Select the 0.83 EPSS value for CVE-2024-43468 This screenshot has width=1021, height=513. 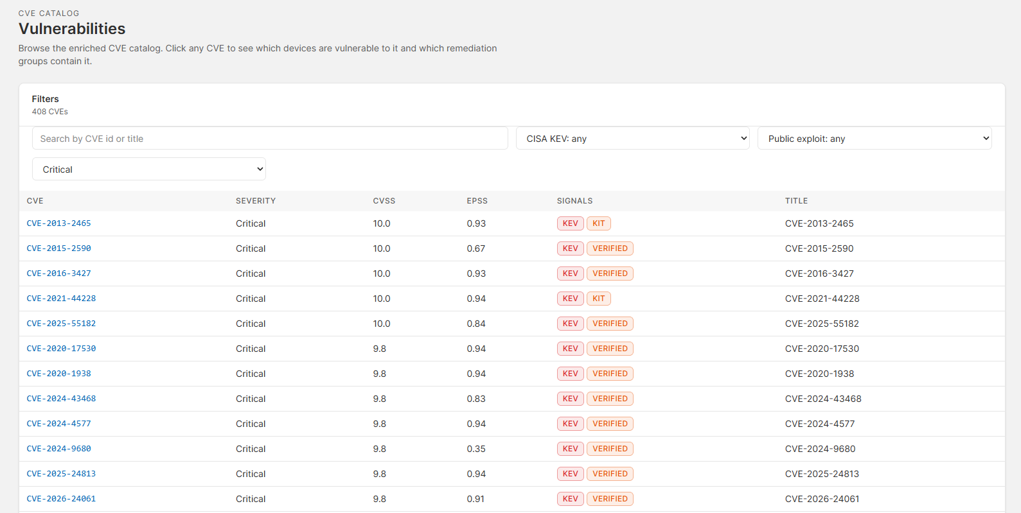click(476, 399)
